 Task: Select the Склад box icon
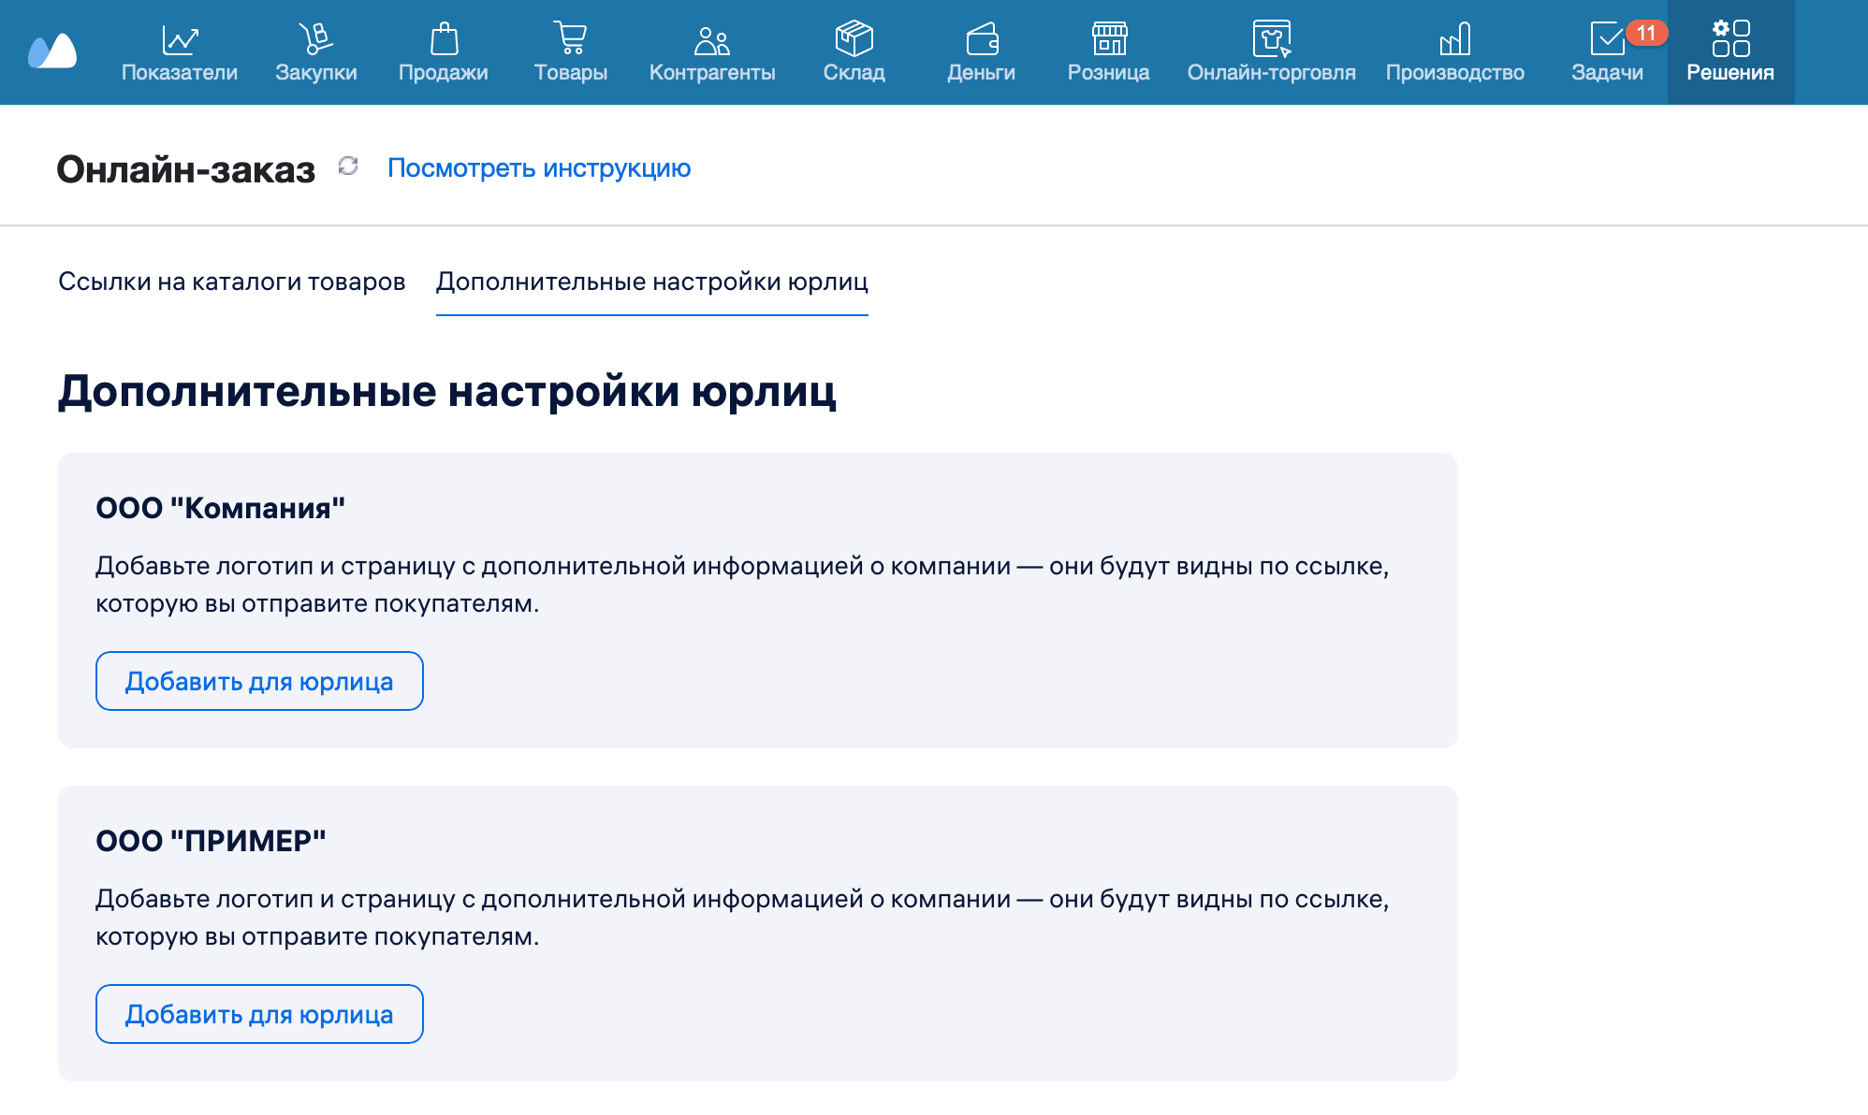(x=854, y=37)
